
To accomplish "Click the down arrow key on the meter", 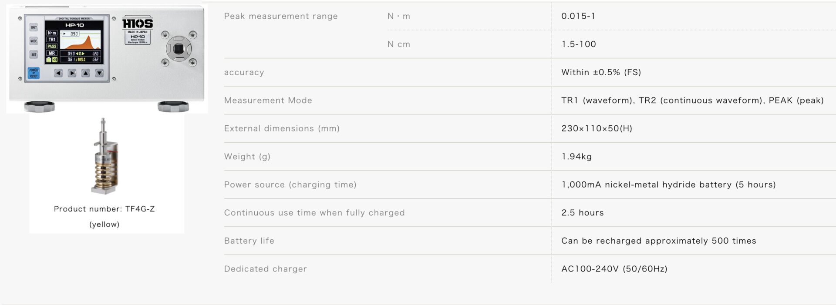I will click(99, 73).
